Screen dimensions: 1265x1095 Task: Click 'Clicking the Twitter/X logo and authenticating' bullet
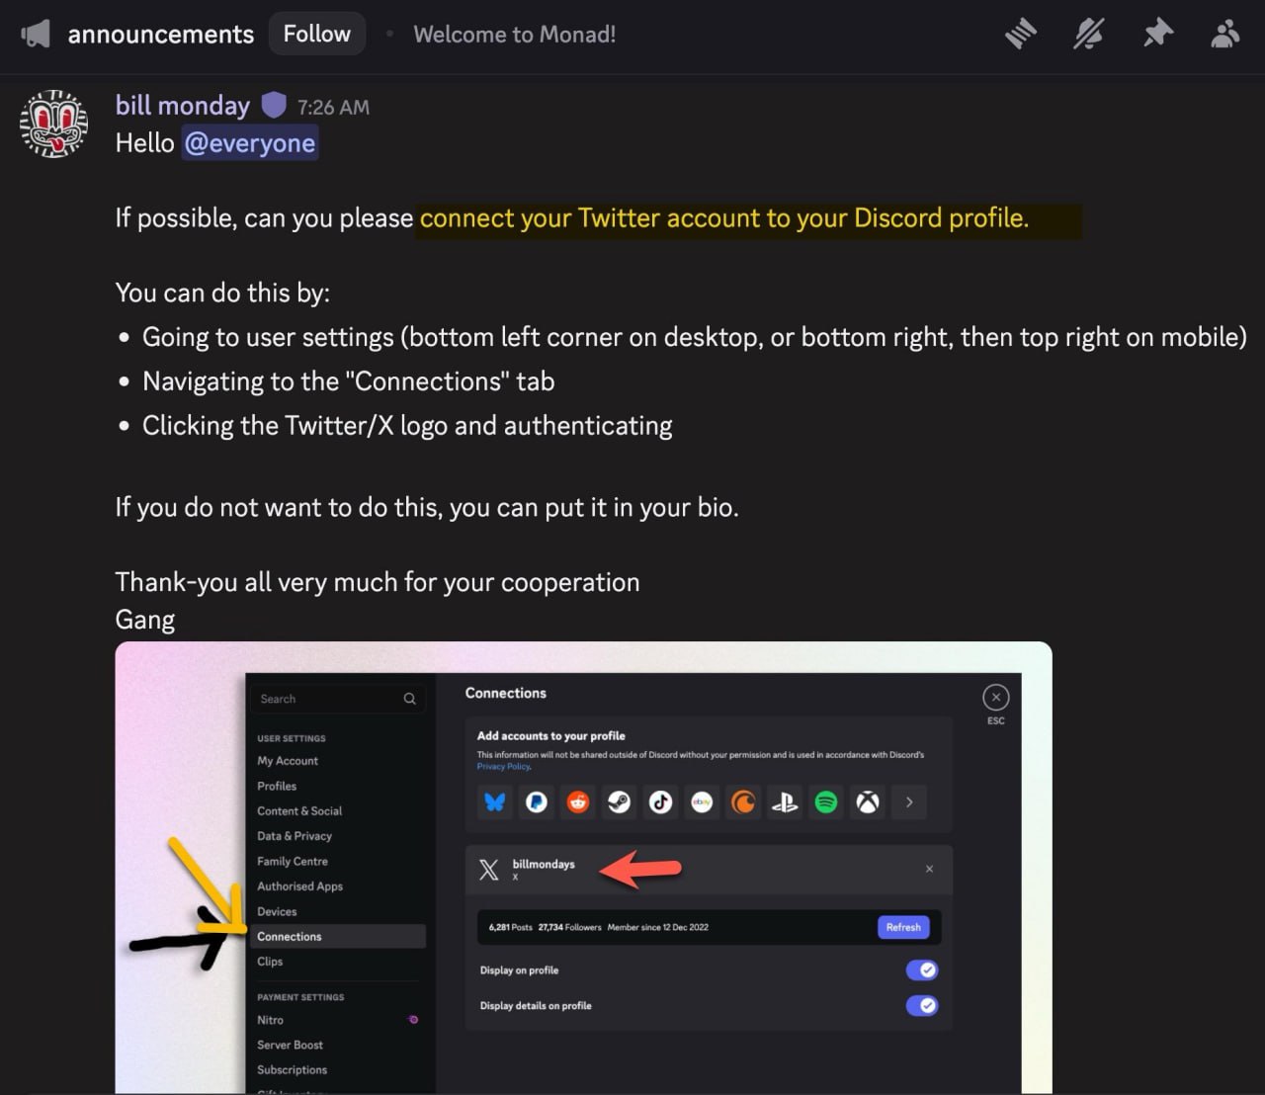point(407,426)
